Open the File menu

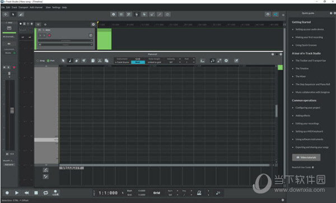pyautogui.click(x=3, y=7)
